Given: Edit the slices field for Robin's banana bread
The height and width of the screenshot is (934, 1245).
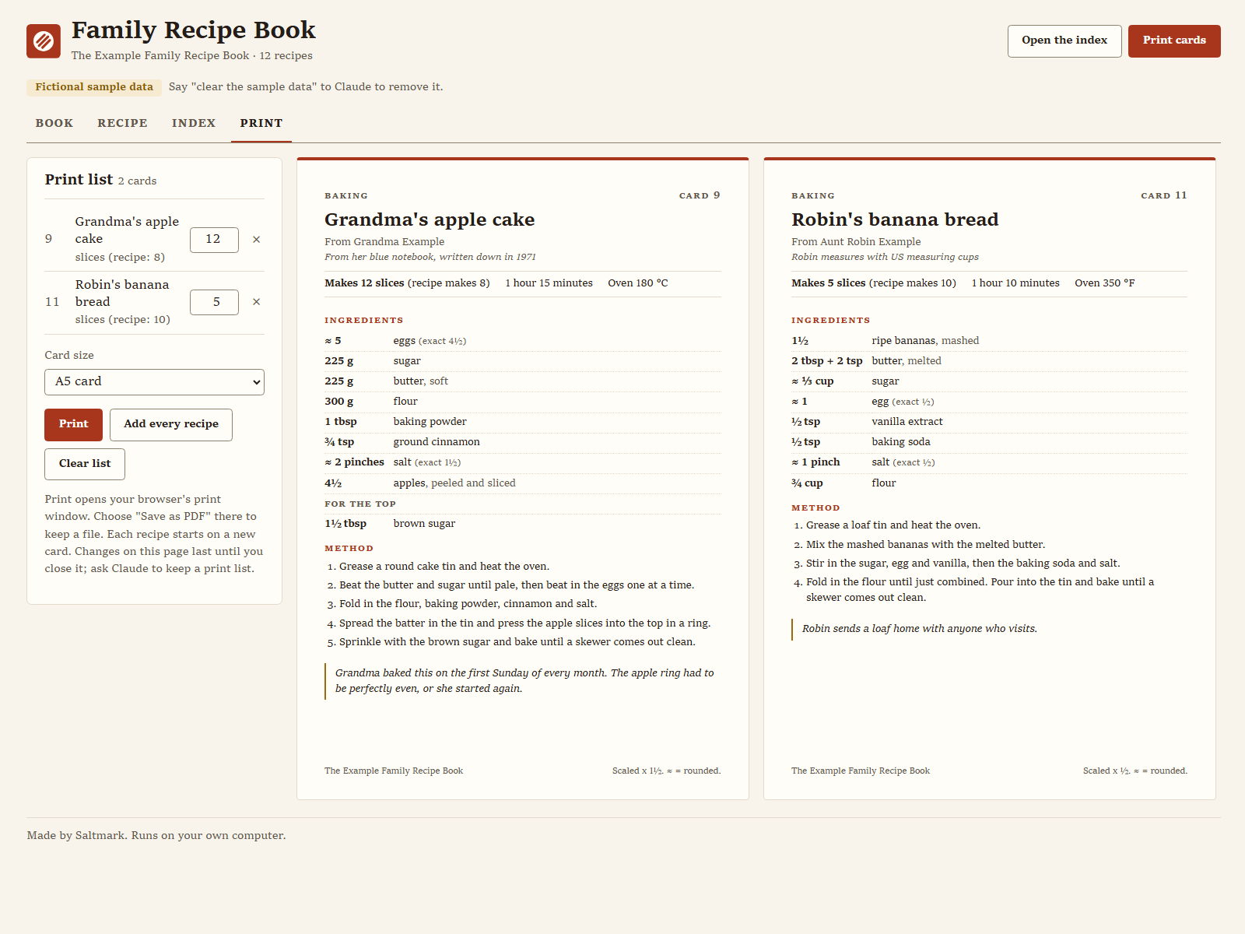Looking at the screenshot, I should click(x=214, y=302).
